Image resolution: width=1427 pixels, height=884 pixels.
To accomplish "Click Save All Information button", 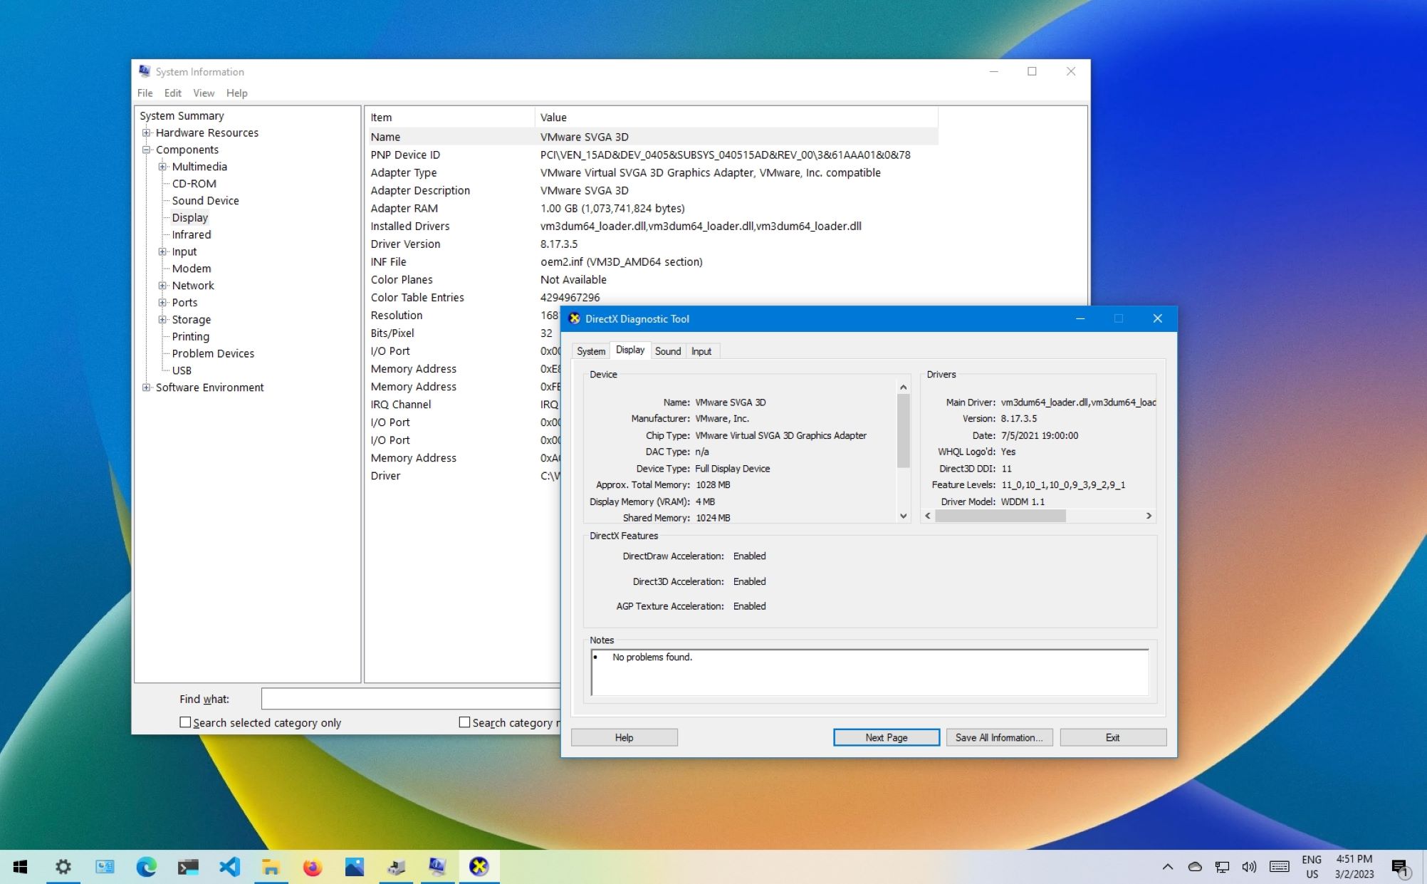I will pyautogui.click(x=999, y=737).
